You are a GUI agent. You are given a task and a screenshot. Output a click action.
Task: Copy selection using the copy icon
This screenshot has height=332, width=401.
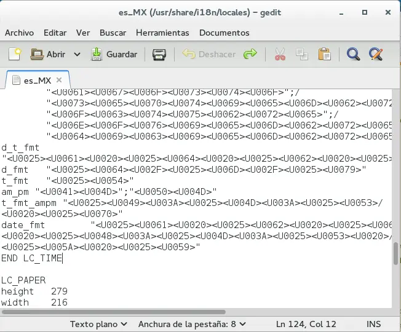point(302,54)
